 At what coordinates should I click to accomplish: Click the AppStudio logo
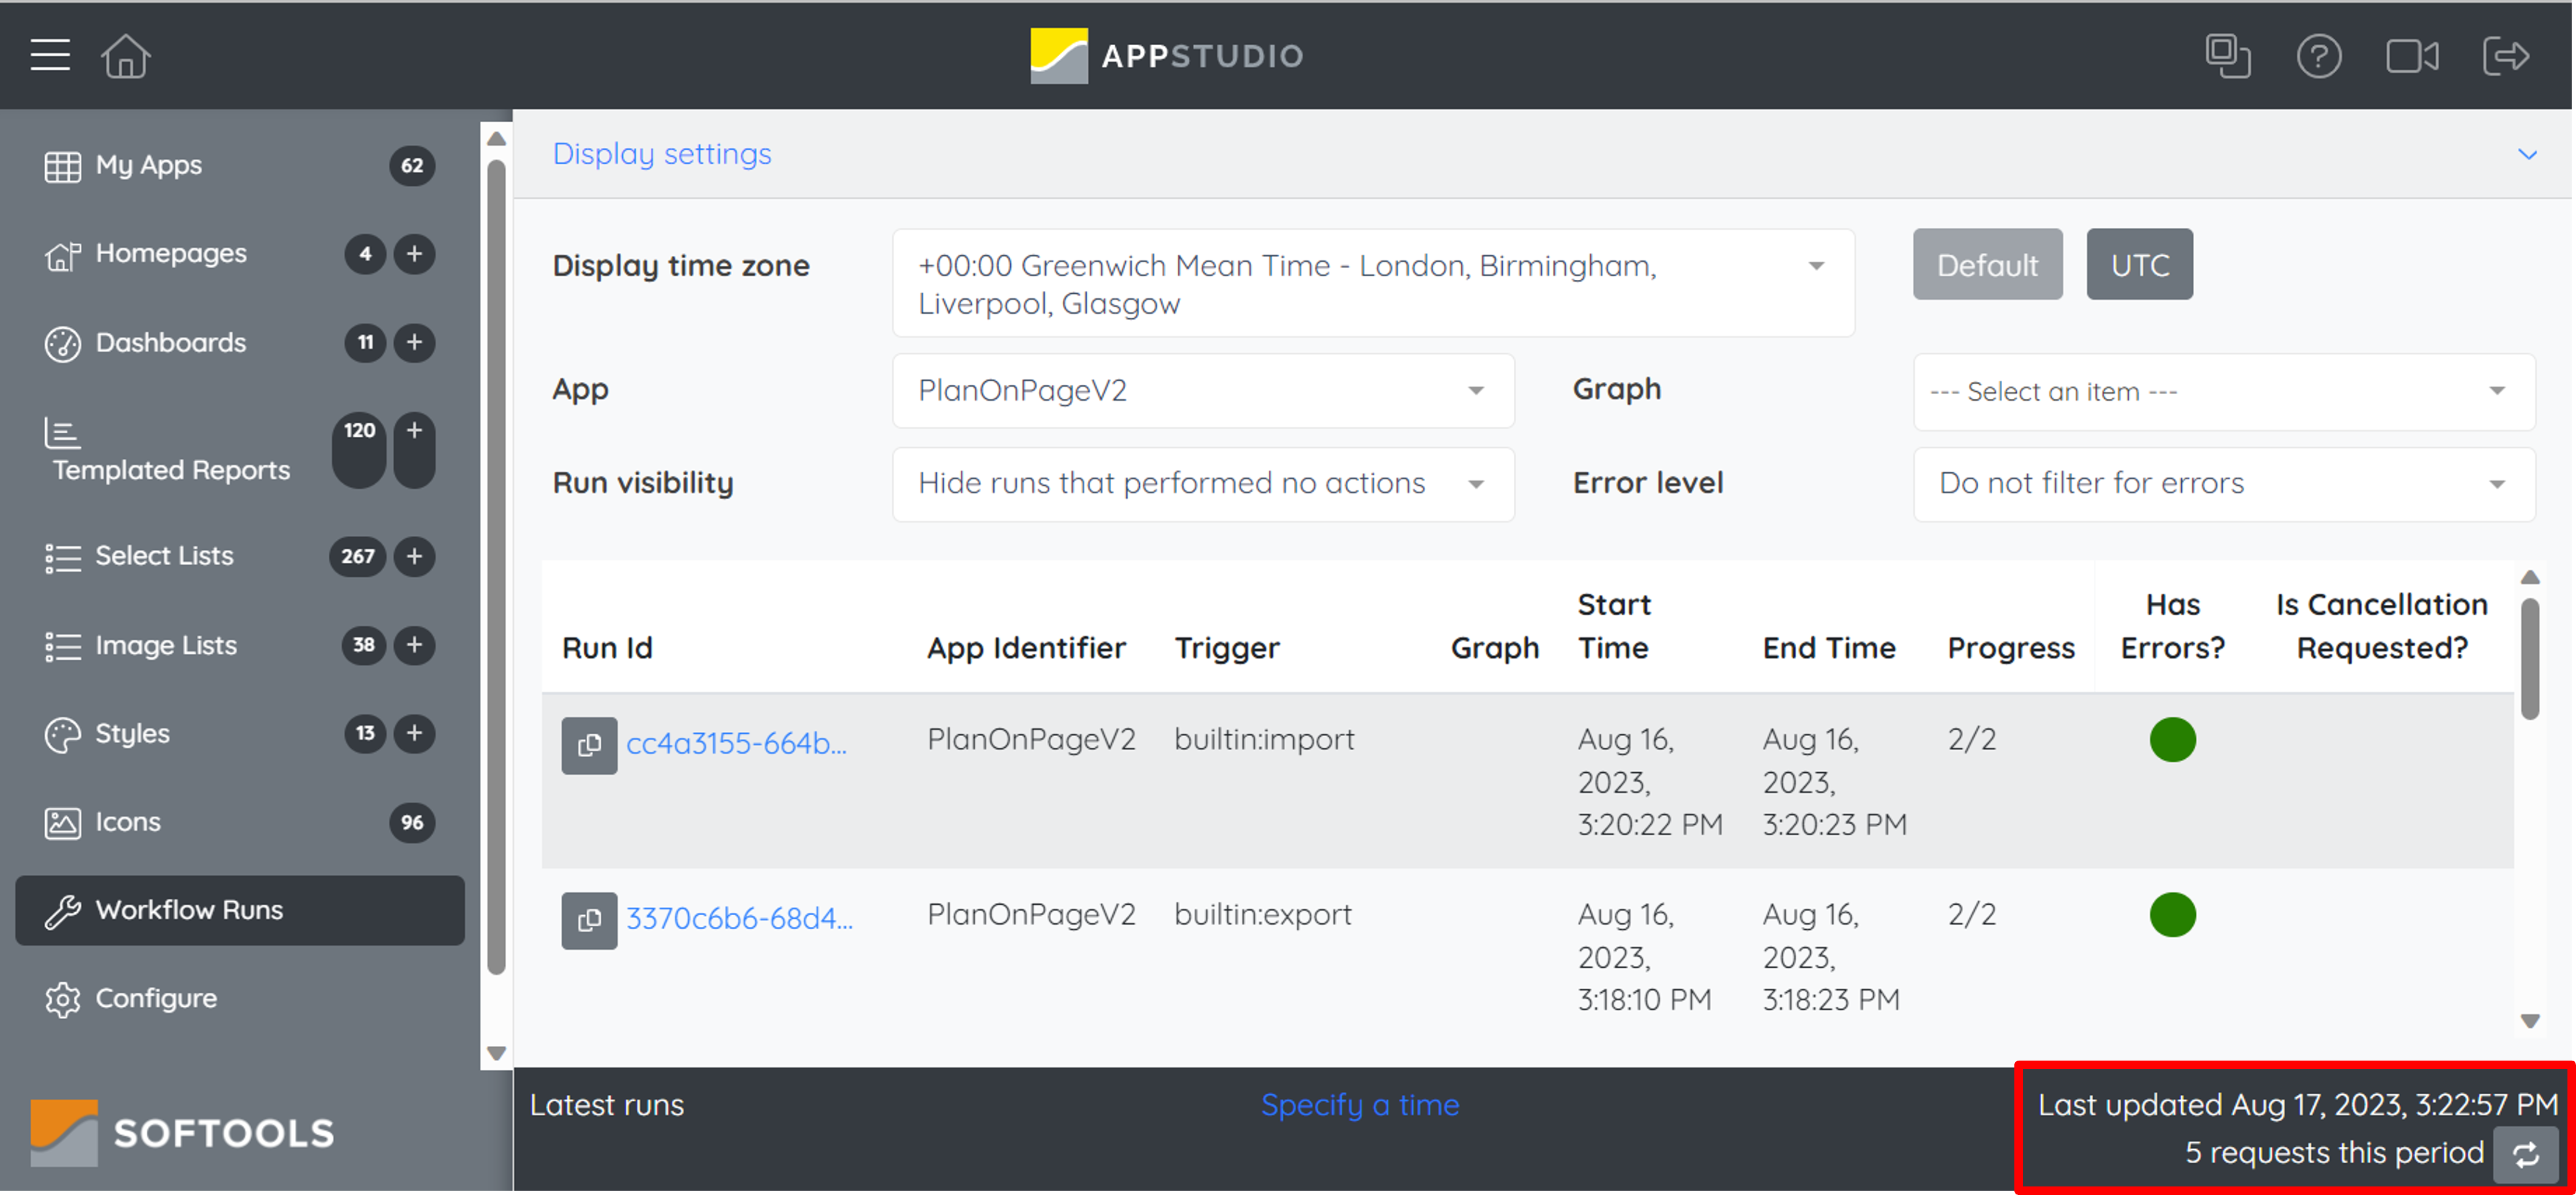(x=1167, y=55)
